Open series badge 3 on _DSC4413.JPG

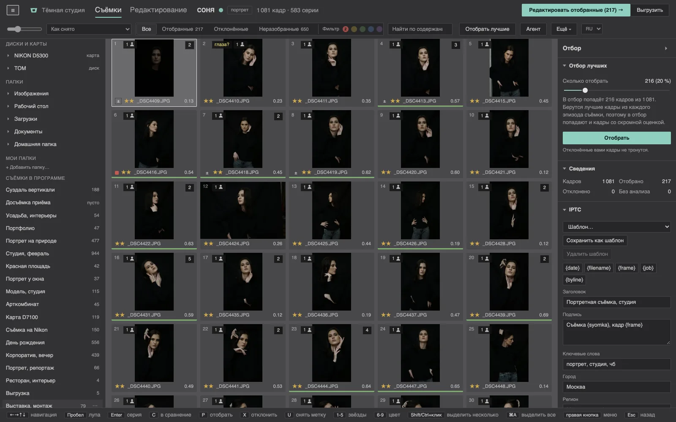pos(455,45)
